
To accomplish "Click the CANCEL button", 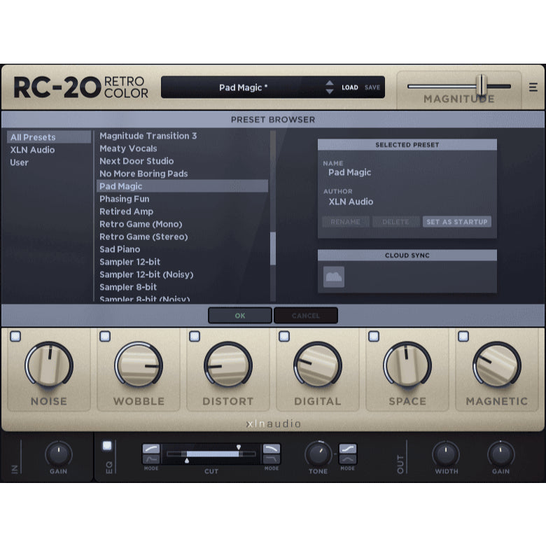I will 306,316.
